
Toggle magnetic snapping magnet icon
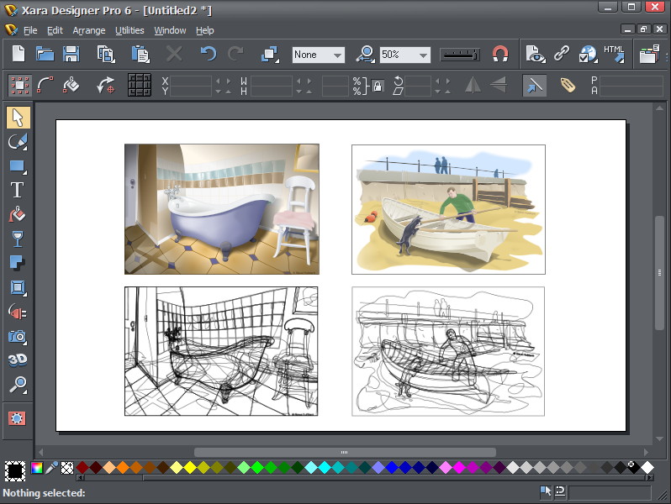point(500,55)
